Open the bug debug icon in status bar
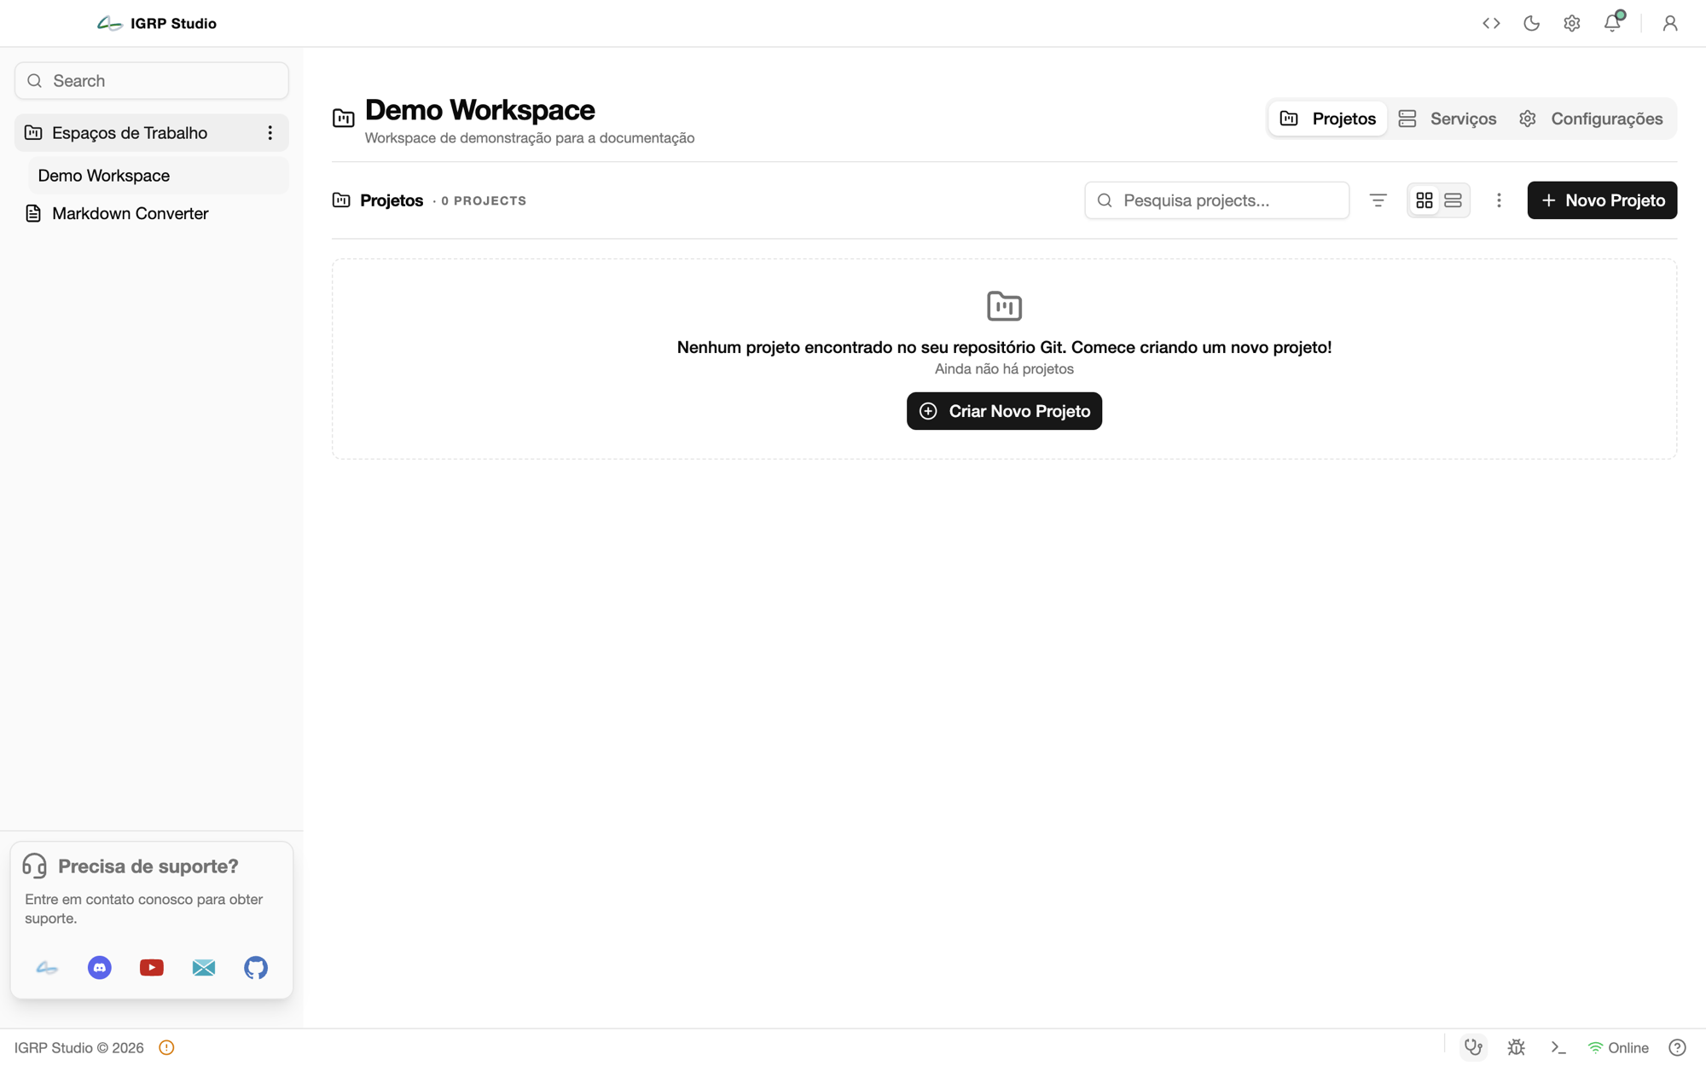This screenshot has height=1066, width=1706. coord(1516,1047)
